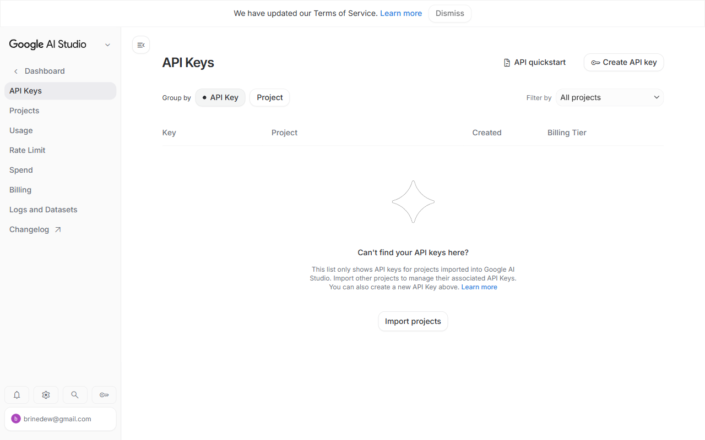The height and width of the screenshot is (440, 705).
Task: Go to Dashboard in the sidebar
Action: pos(45,71)
